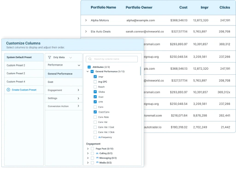Open the Cost category
Screen dimensions: 236x169
[64, 82]
